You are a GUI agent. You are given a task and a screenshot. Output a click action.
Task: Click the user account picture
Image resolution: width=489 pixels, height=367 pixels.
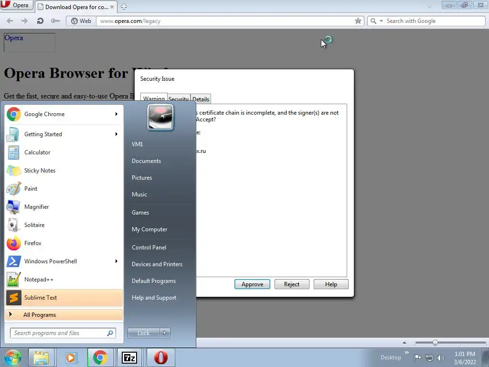(x=160, y=118)
